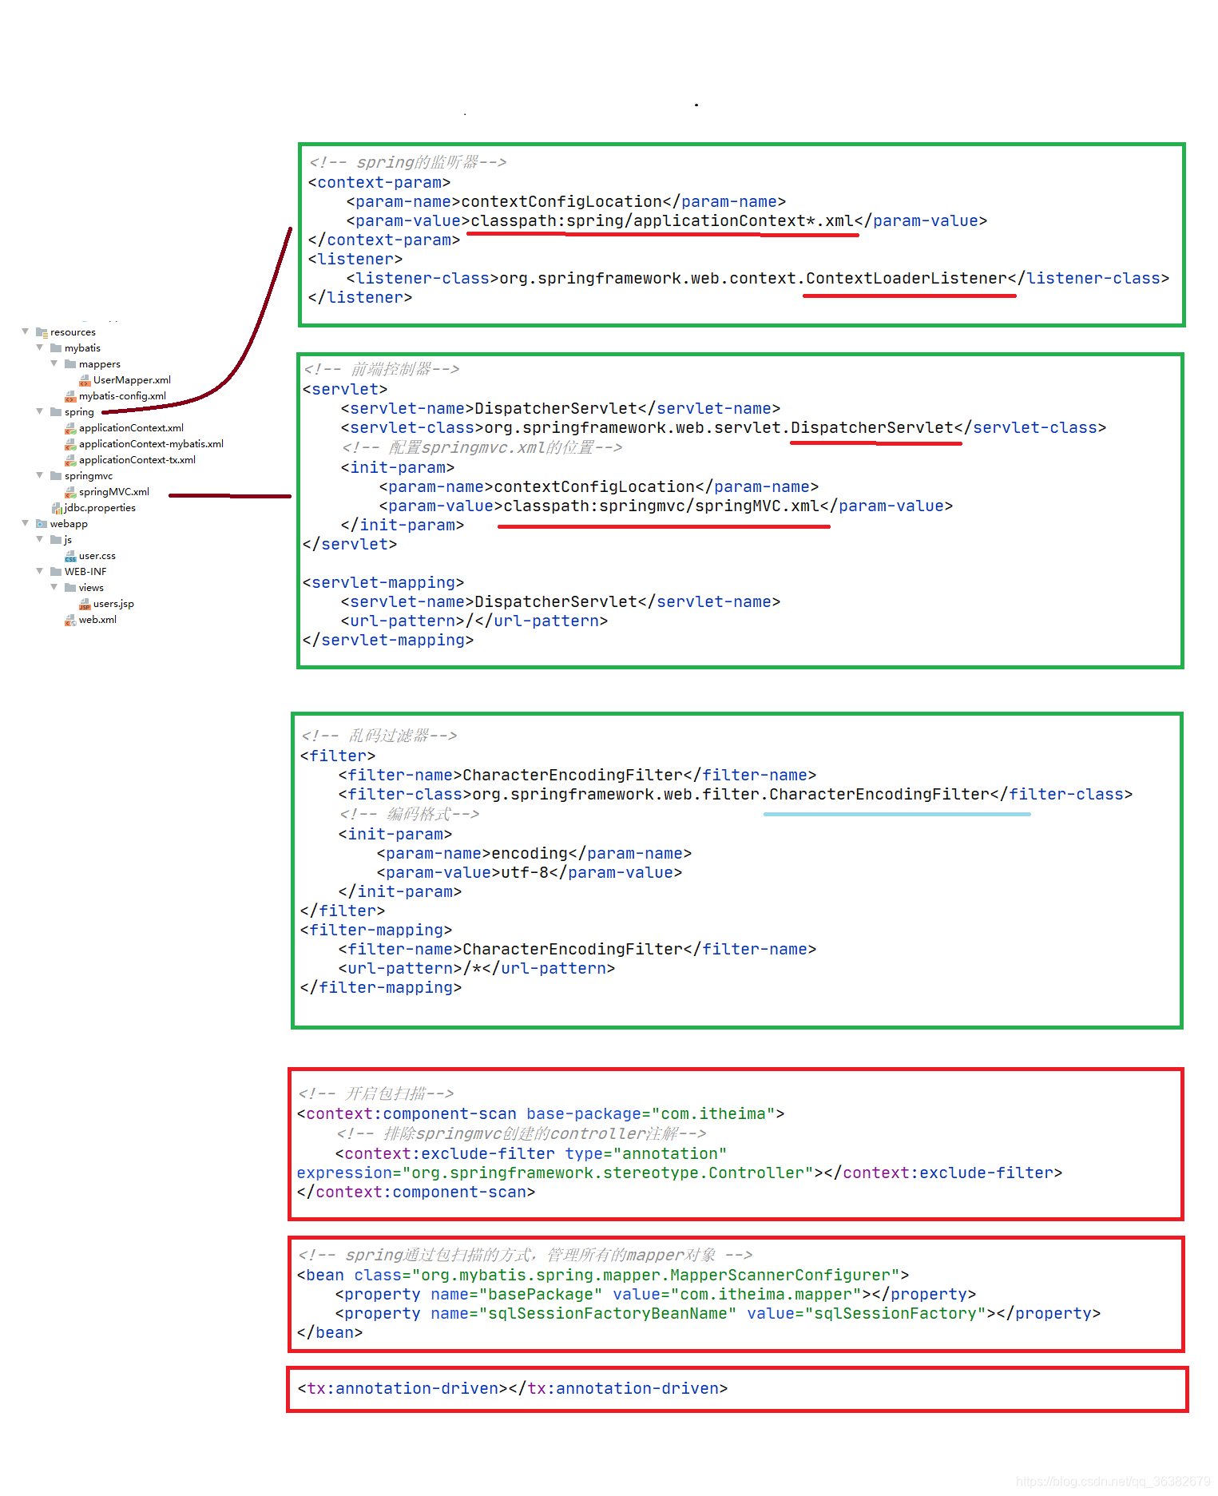Click the 'MapperScannerConfigurer' bean class line
Screen dimensions: 1218x1496
[x=603, y=1276]
